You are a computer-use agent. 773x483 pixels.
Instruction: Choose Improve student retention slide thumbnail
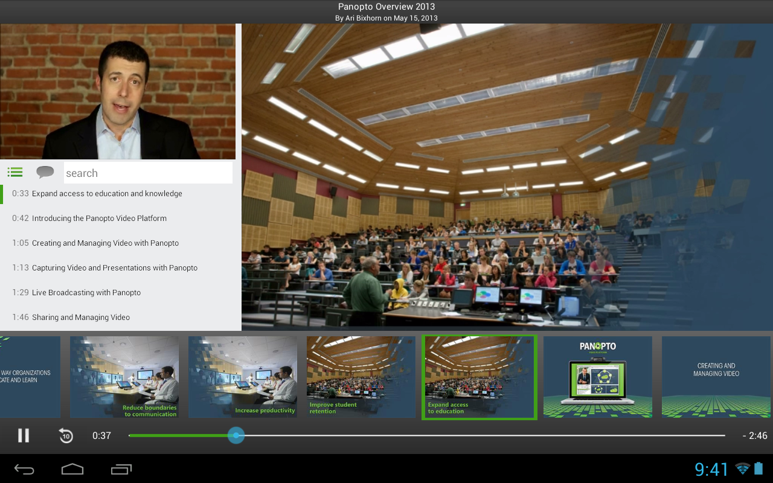[361, 377]
